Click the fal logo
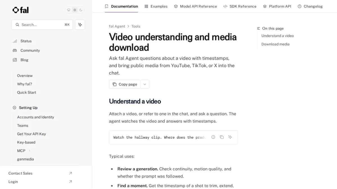This screenshot has width=337, height=189. 21,10
